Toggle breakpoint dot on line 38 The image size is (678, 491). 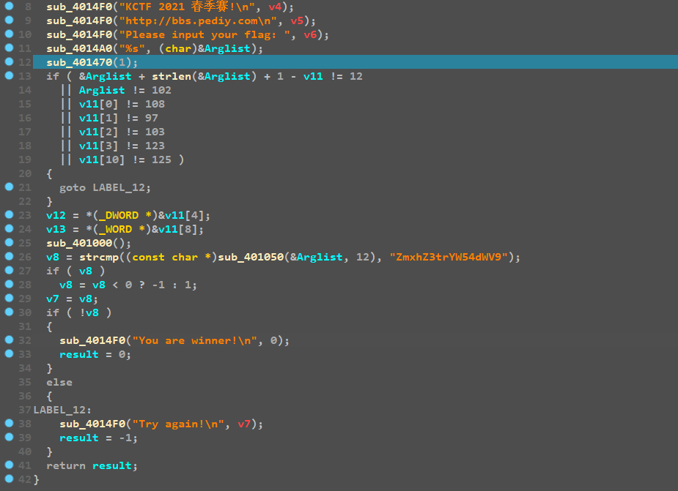pyautogui.click(x=9, y=422)
